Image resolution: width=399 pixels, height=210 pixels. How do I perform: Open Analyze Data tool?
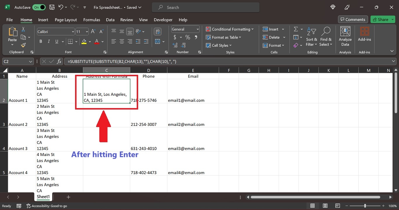(x=345, y=37)
